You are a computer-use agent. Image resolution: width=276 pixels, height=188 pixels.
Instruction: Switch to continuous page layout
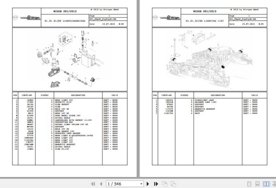(257, 184)
